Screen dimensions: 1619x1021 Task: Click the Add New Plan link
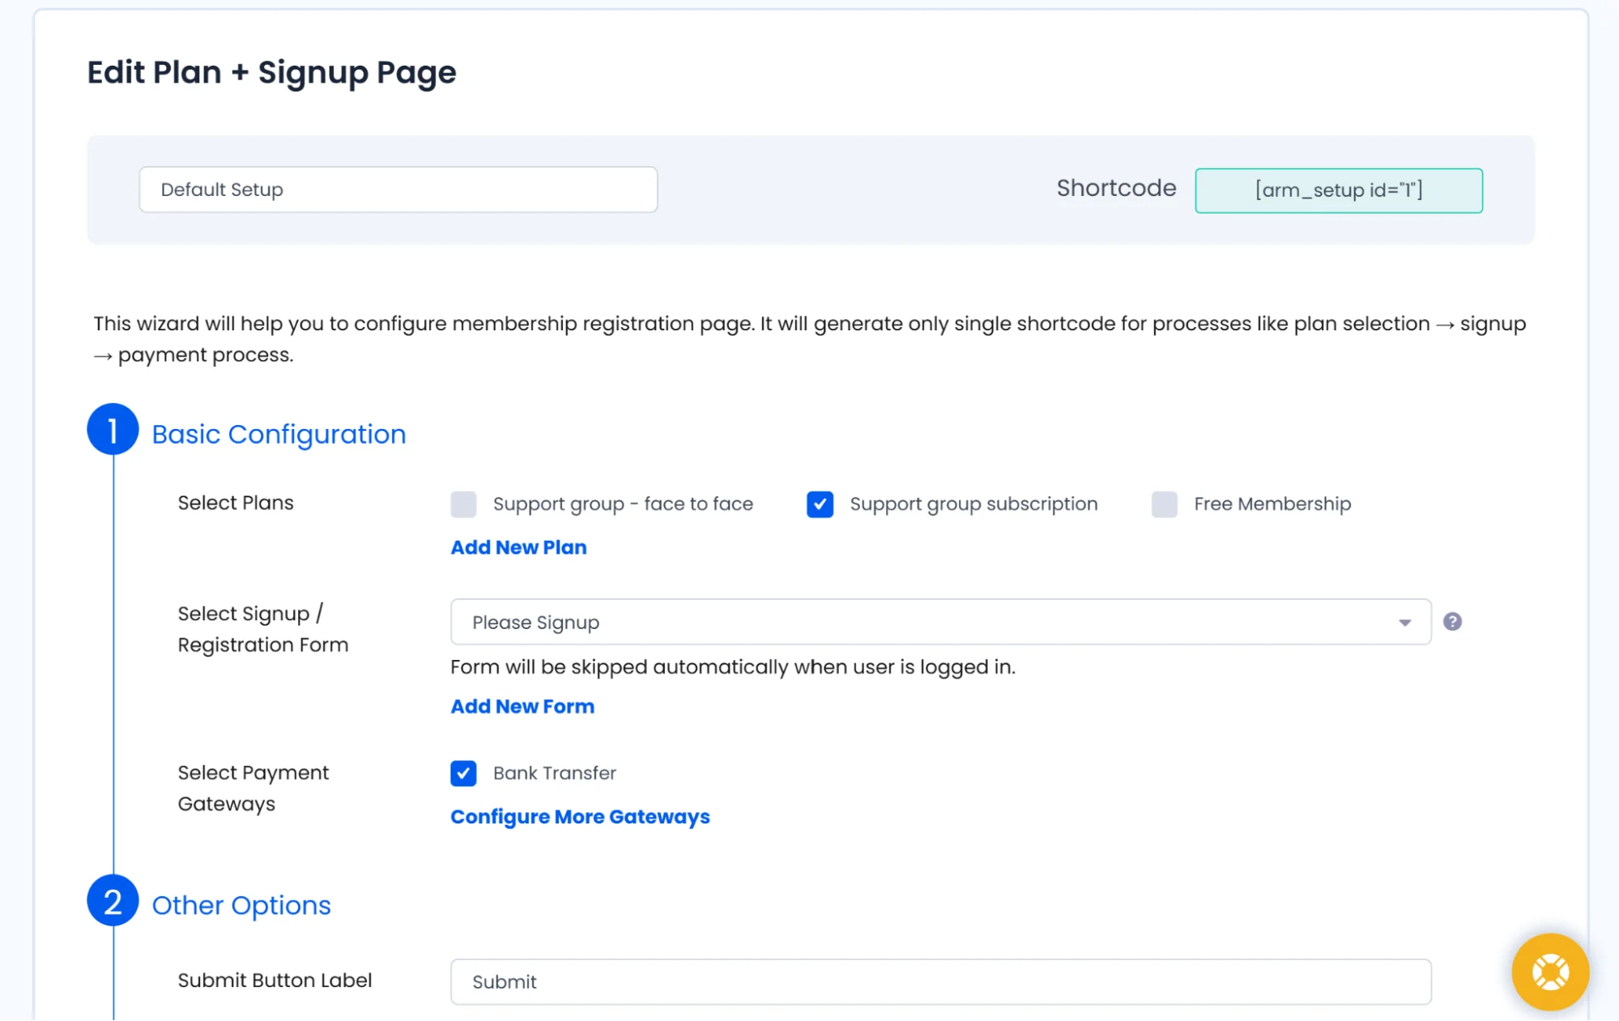(518, 547)
